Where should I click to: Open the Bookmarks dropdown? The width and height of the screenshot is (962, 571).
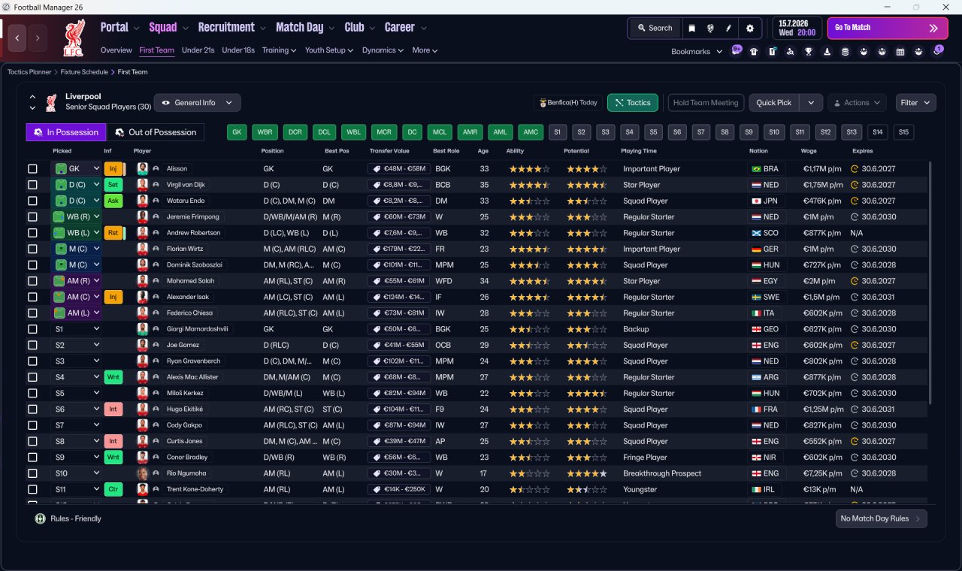(x=697, y=52)
